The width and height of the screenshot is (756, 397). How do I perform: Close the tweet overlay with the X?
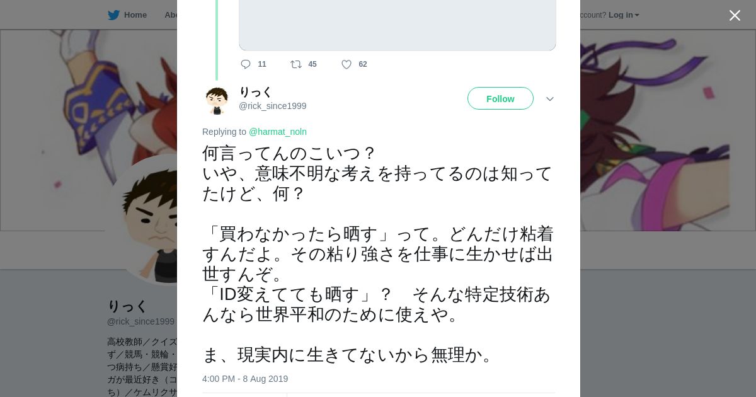point(735,16)
